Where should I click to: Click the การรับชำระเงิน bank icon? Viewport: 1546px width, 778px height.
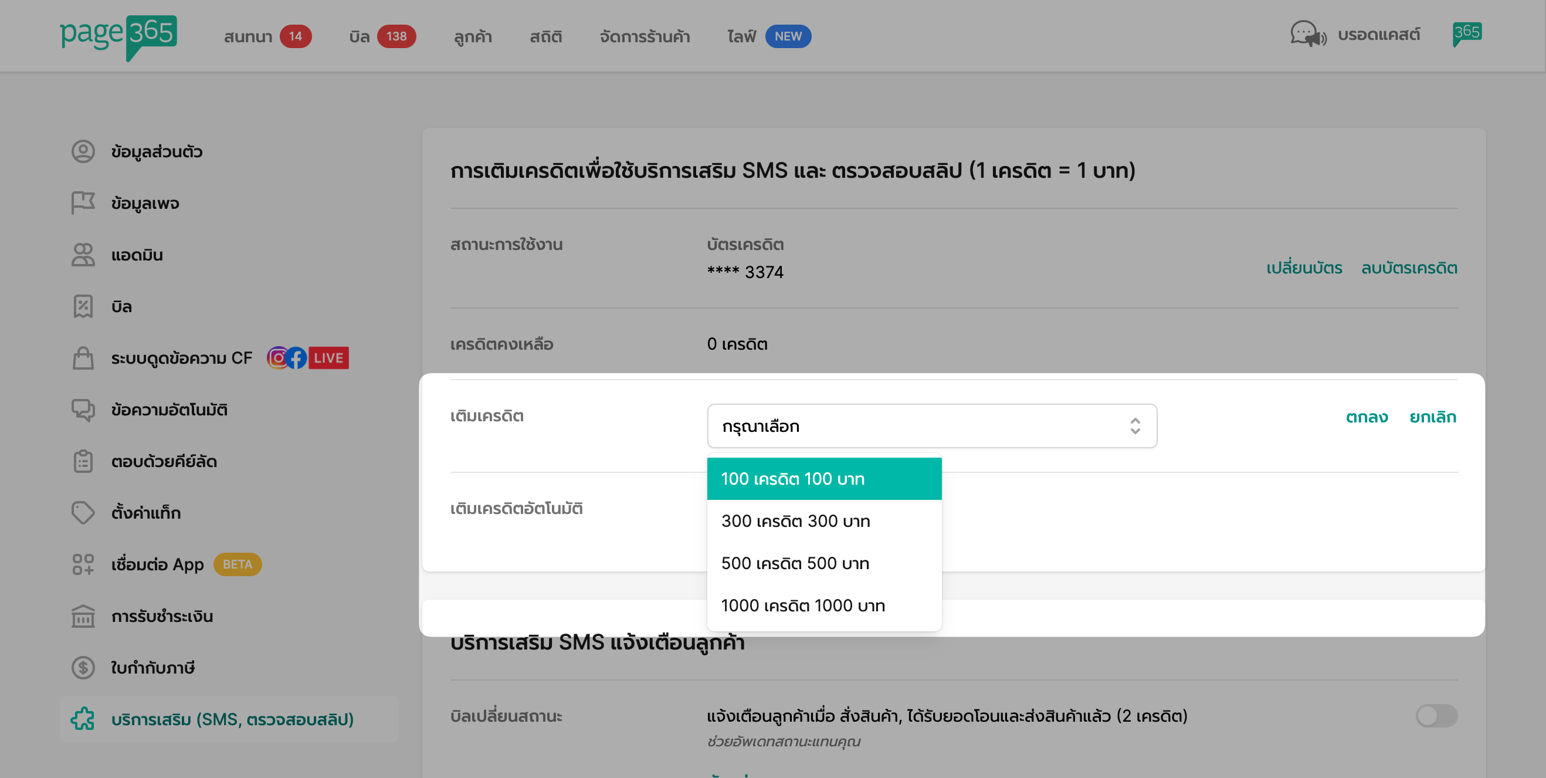tap(83, 616)
